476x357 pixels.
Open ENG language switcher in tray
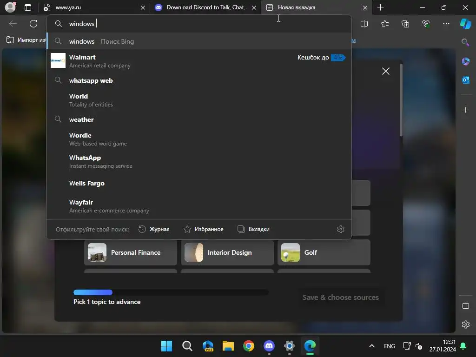point(389,346)
